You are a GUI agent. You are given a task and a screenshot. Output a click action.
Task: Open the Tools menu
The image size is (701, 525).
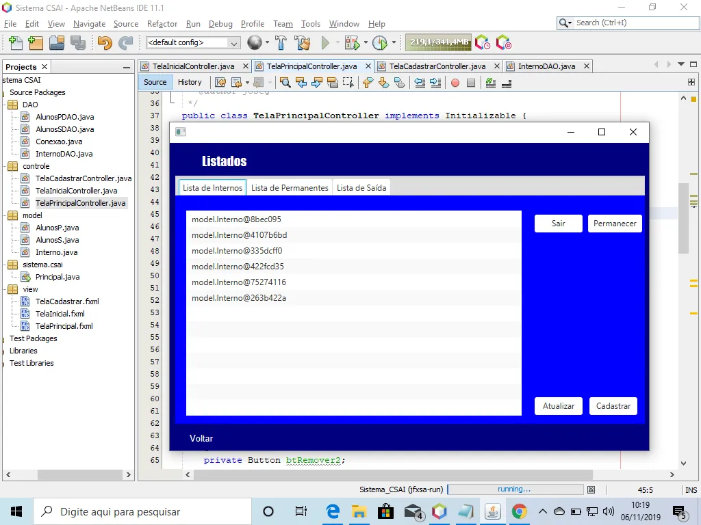click(310, 24)
